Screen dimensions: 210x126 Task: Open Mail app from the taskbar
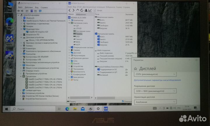click(x=83, y=109)
